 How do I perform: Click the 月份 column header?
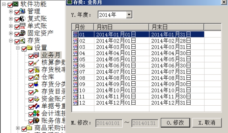point(83,27)
